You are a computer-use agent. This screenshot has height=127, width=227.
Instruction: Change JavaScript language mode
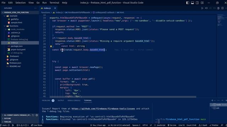pyautogui.click(x=161, y=125)
